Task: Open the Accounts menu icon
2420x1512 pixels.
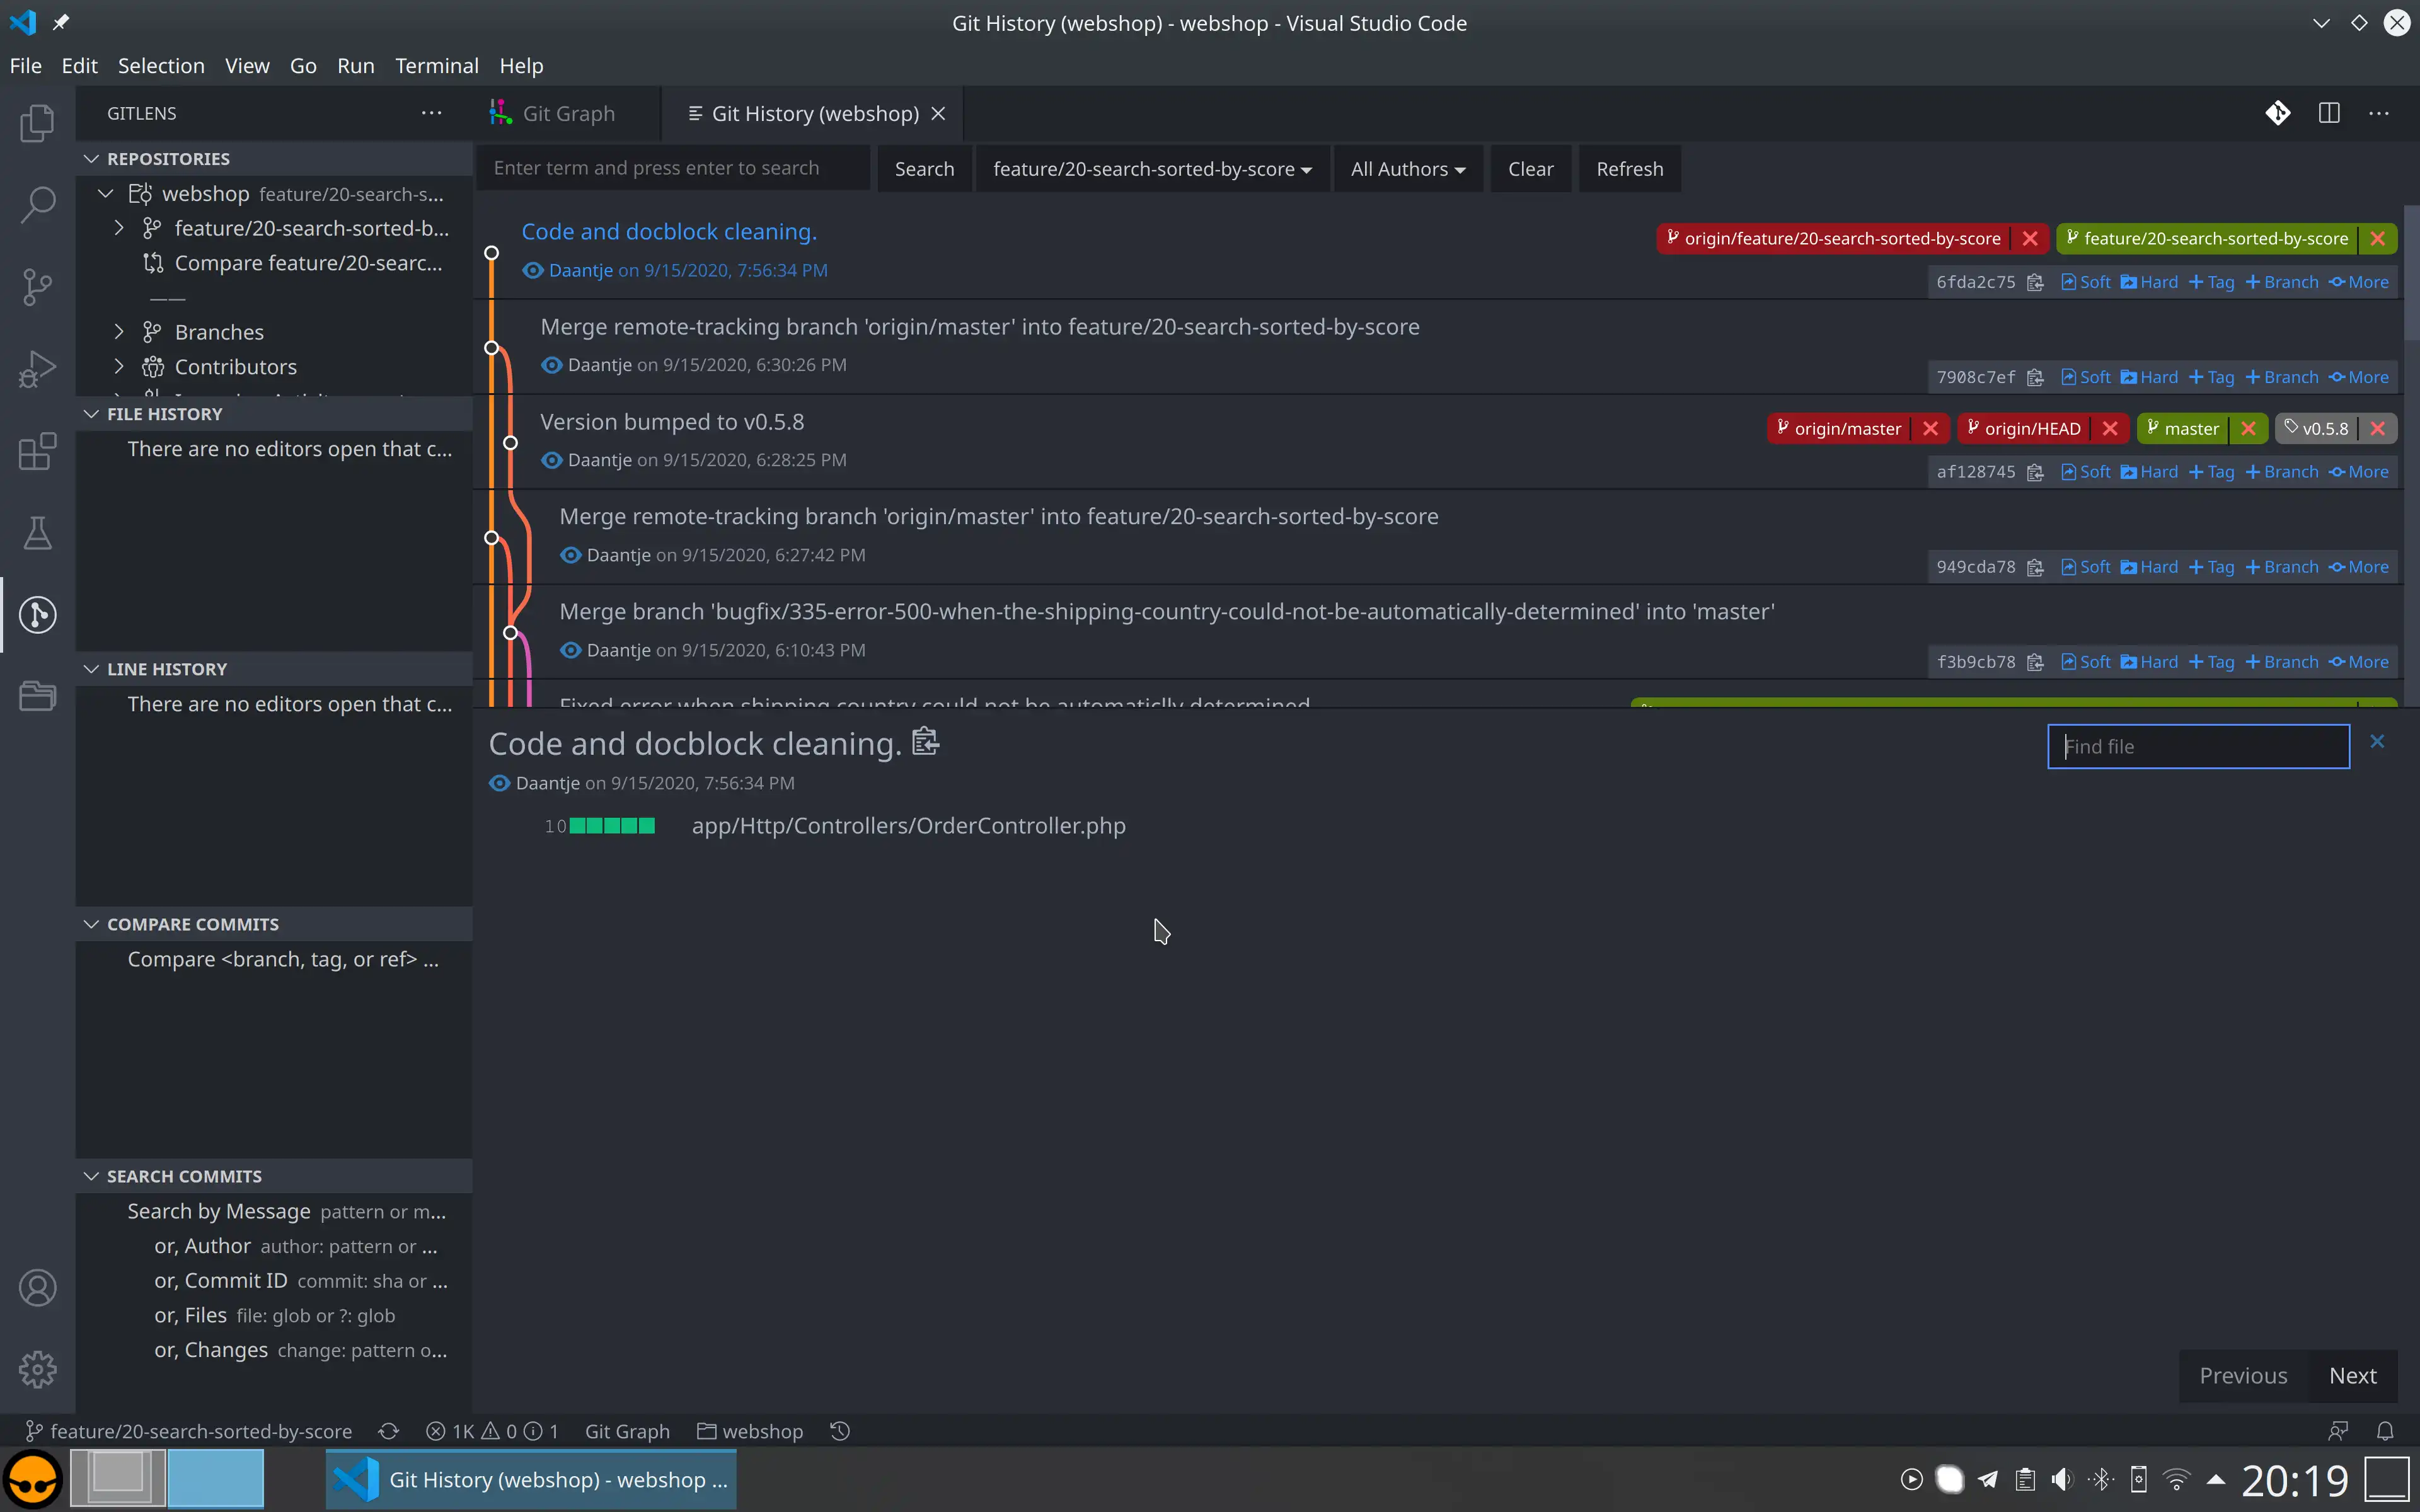Action: 37,1288
